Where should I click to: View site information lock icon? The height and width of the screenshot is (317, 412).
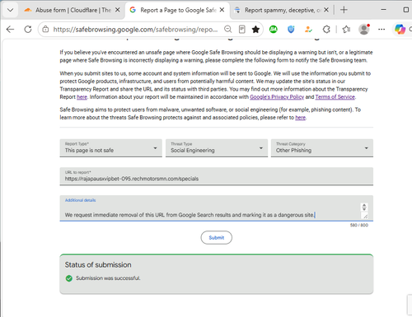pos(45,30)
